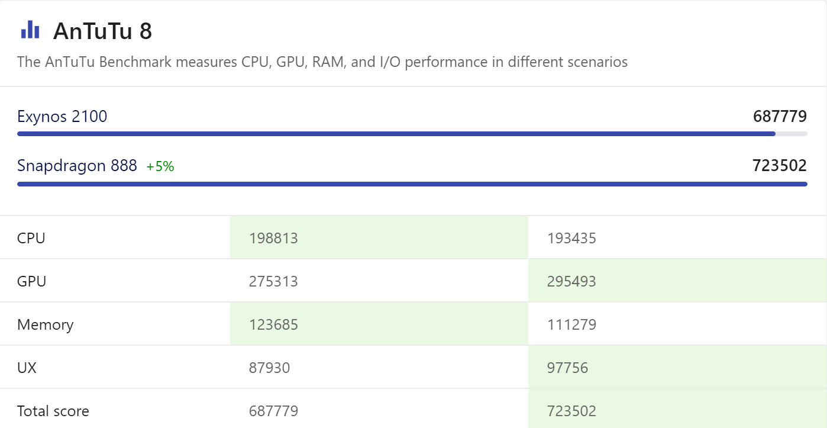The image size is (827, 428).
Task: Click the CPU value 198813
Action: point(273,238)
